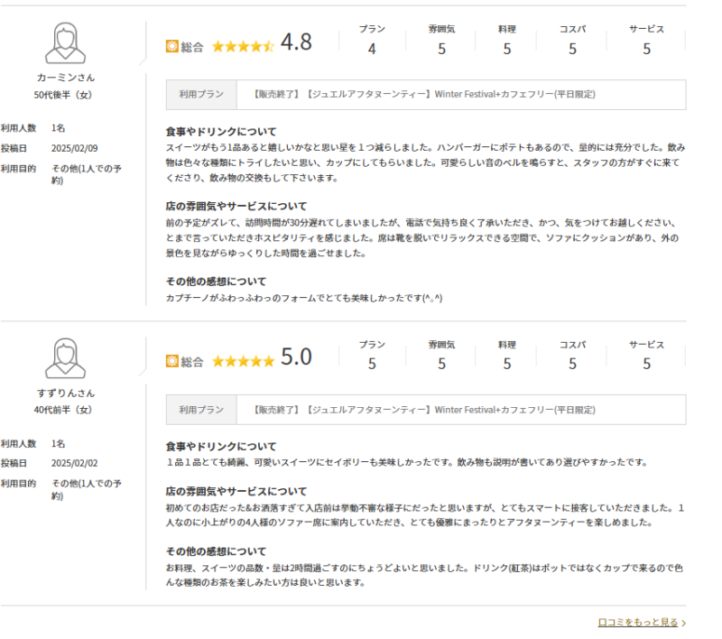722x639 pixels.
Task: Click the five-star rating next to 5.0
Action: (243, 361)
